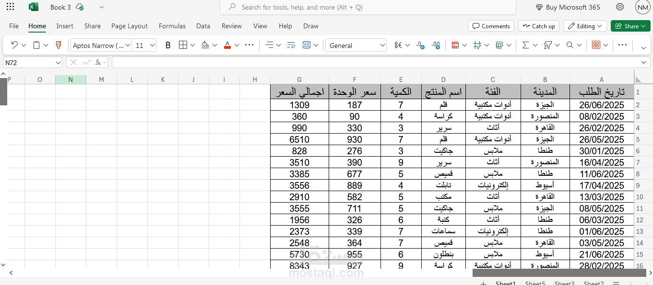Switch to Sheet5 tab

coord(535,283)
